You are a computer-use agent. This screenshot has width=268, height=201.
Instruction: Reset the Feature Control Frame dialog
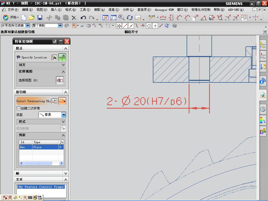(x=55, y=41)
